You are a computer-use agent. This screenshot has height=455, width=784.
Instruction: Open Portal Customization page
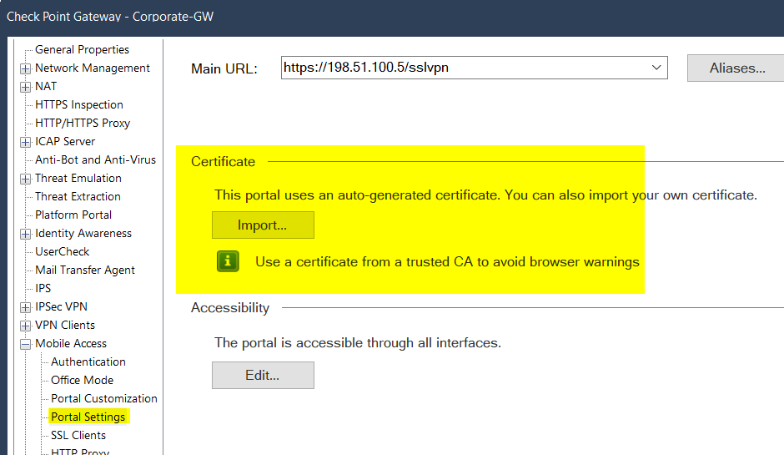tap(104, 398)
